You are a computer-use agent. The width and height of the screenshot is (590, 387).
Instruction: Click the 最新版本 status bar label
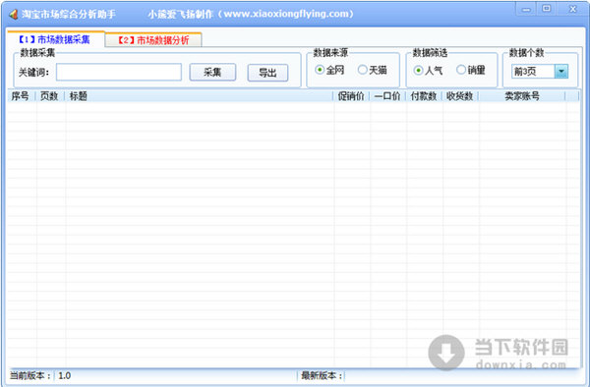click(322, 375)
